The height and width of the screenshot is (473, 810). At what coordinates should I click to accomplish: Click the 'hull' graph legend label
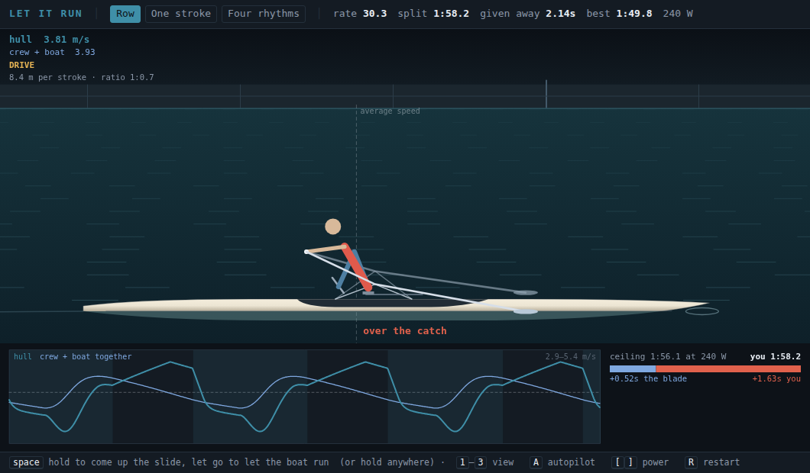(x=23, y=356)
